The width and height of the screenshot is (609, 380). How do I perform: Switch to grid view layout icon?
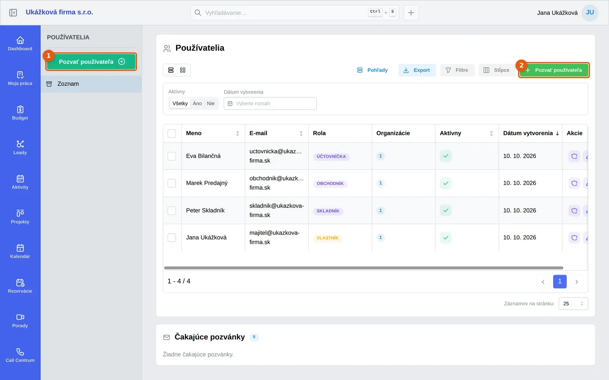(x=183, y=70)
